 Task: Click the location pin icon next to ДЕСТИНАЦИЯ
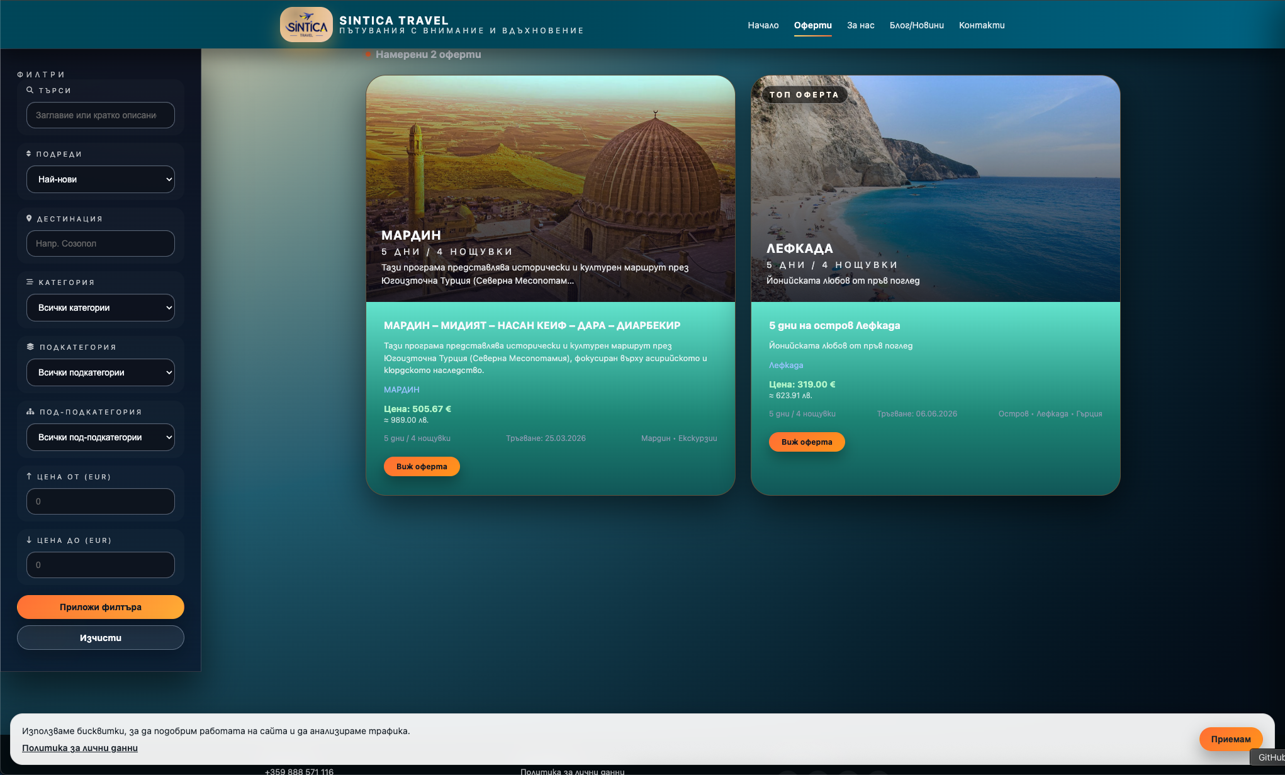29,218
